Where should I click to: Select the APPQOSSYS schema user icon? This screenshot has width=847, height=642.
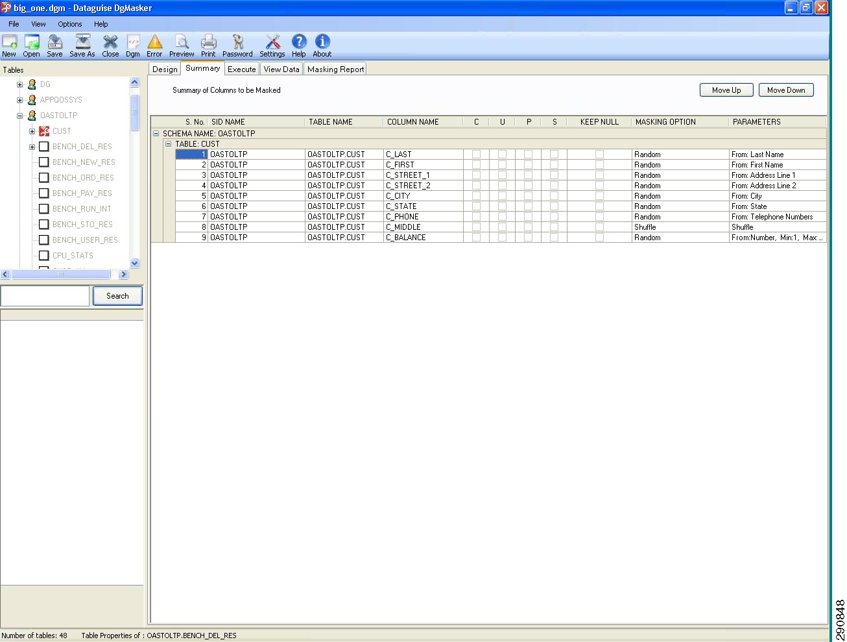point(32,100)
